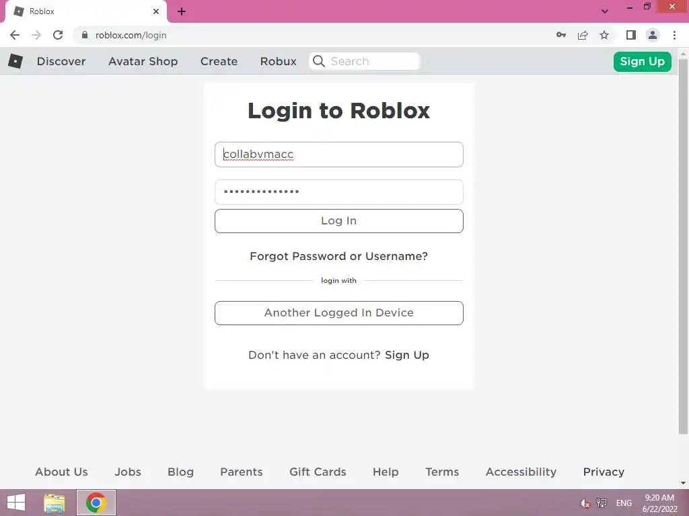
Task: Open Chrome three-dot menu
Action: tap(674, 35)
